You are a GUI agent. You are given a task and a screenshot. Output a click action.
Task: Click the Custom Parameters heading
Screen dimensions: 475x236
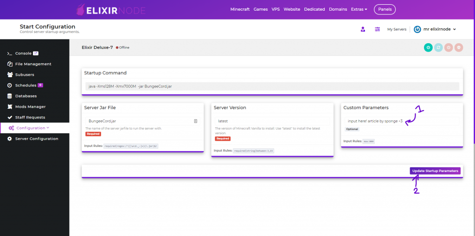tap(366, 108)
